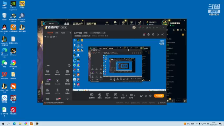This screenshot has width=224, height=126.
Task: Open the mail icon with red dot
Action: tap(139, 27)
